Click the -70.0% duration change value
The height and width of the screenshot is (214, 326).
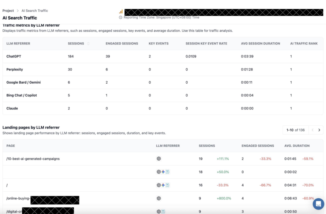point(308,185)
